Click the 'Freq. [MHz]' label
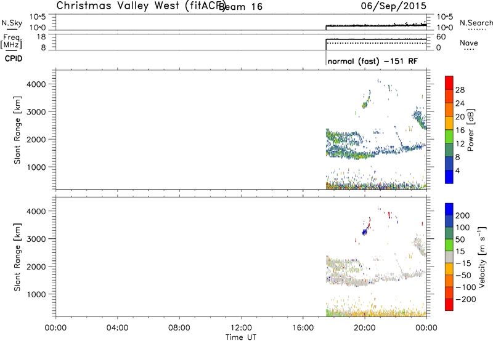Image resolution: width=493 pixels, height=341 pixels. tap(11, 41)
